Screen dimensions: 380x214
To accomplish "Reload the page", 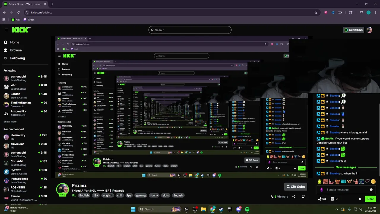I will point(18,12).
